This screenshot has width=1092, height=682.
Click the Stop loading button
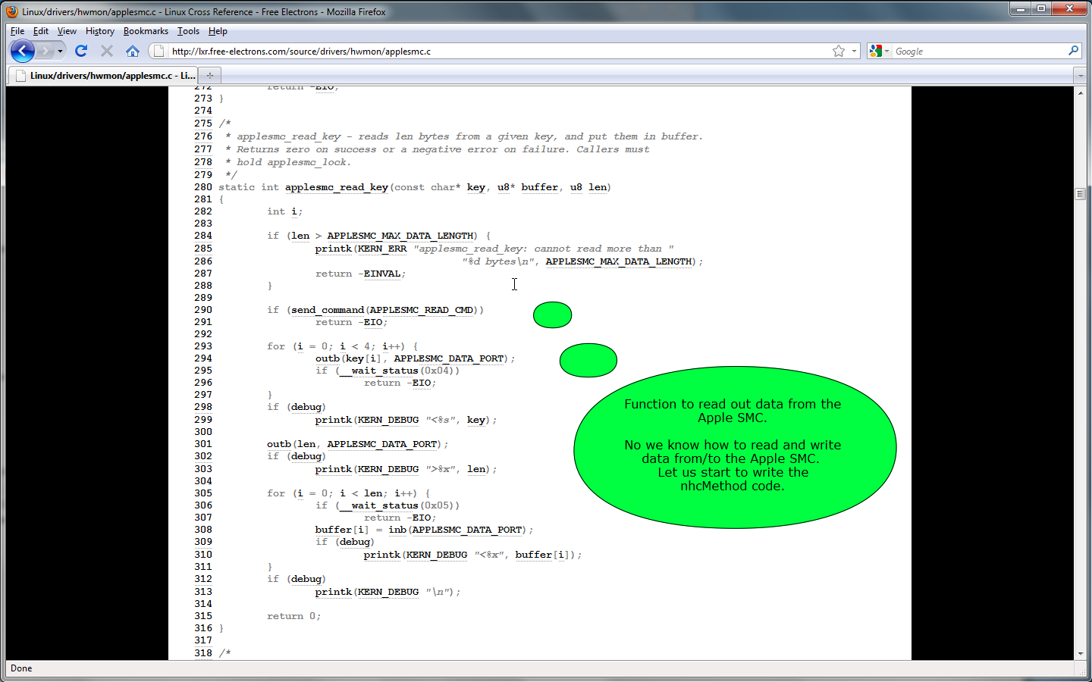point(107,51)
